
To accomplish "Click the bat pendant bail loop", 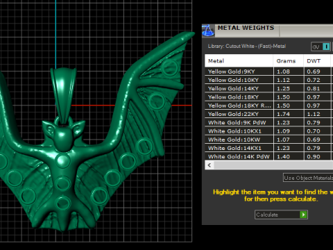I will [x=63, y=95].
